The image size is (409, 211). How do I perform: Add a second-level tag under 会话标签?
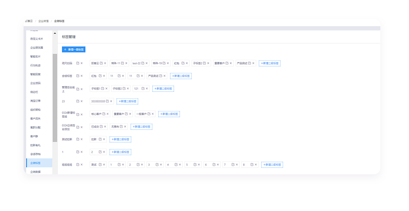pyautogui.click(x=181, y=76)
